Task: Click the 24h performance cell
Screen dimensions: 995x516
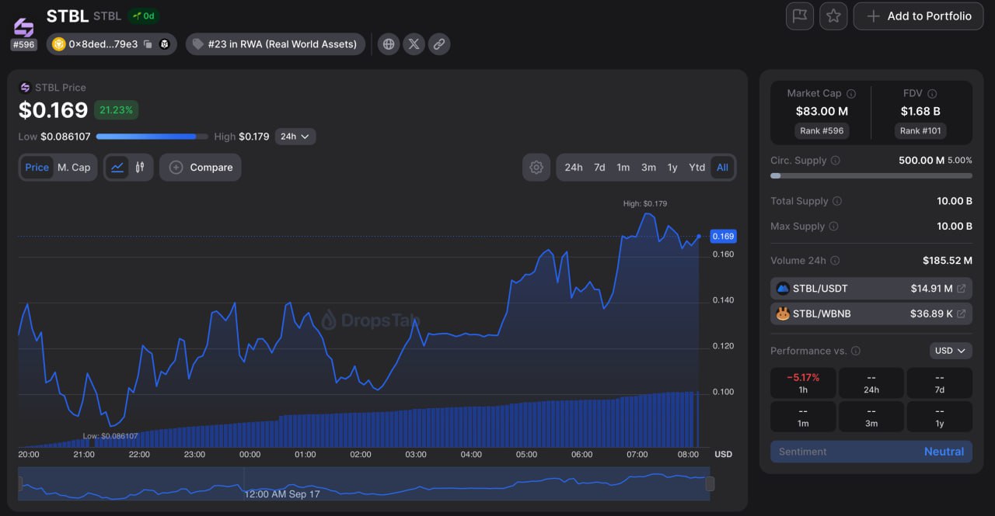Action: 871,383
